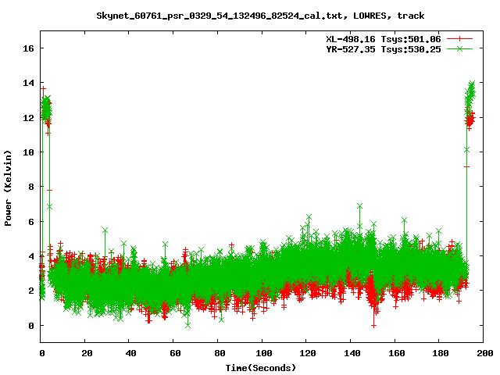Image resolution: width=500 pixels, height=375 pixels.
Task: Click the green line sample in legend
Action: pos(459,48)
